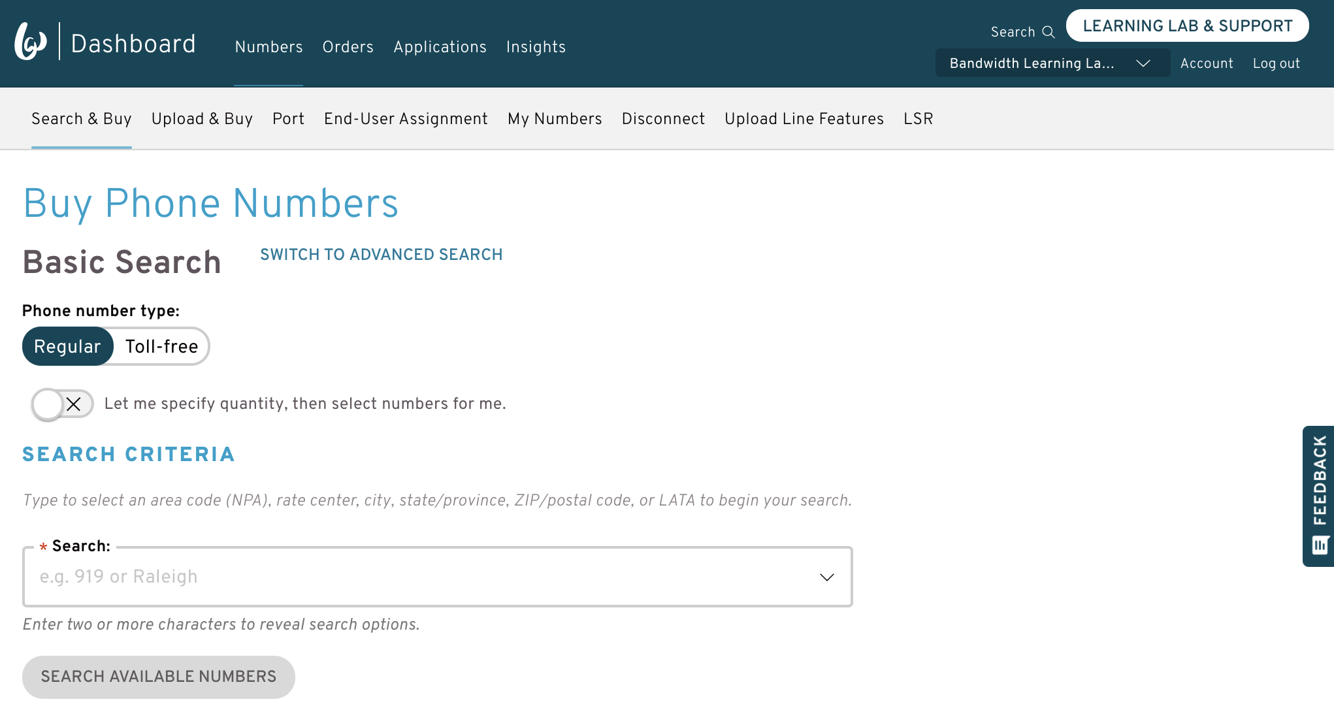The image size is (1334, 708).
Task: Switch to Upload & Buy tab
Action: 202,119
